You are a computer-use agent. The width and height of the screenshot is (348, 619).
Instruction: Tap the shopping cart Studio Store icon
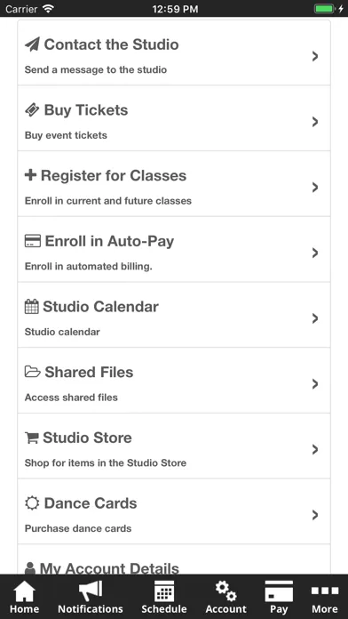point(32,438)
